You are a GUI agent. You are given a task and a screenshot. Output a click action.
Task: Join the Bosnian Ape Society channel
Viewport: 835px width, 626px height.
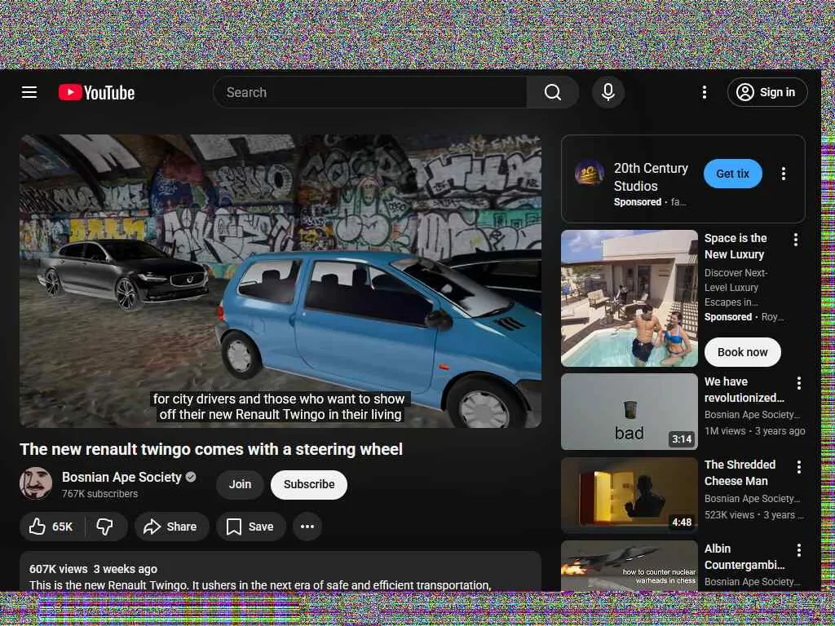click(x=240, y=484)
